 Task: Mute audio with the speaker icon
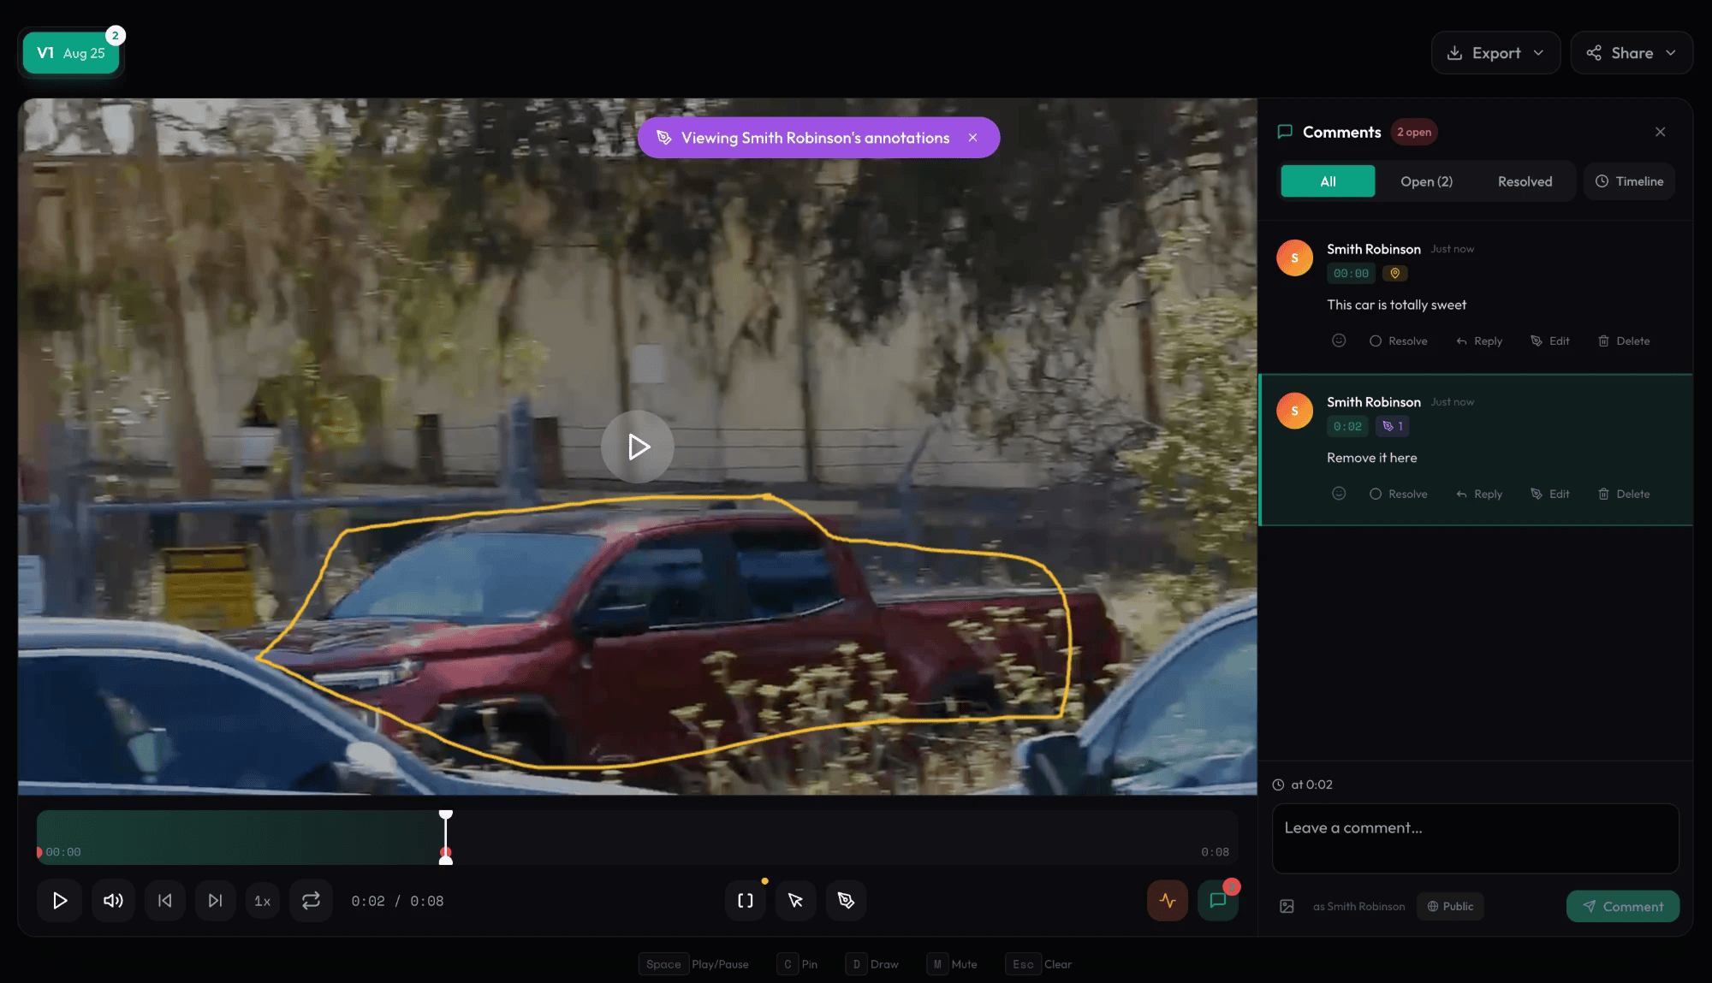(x=113, y=901)
